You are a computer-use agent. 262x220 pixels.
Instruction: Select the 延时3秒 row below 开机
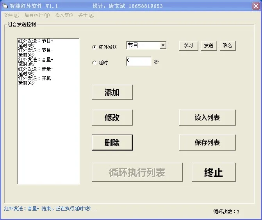tap(48, 83)
